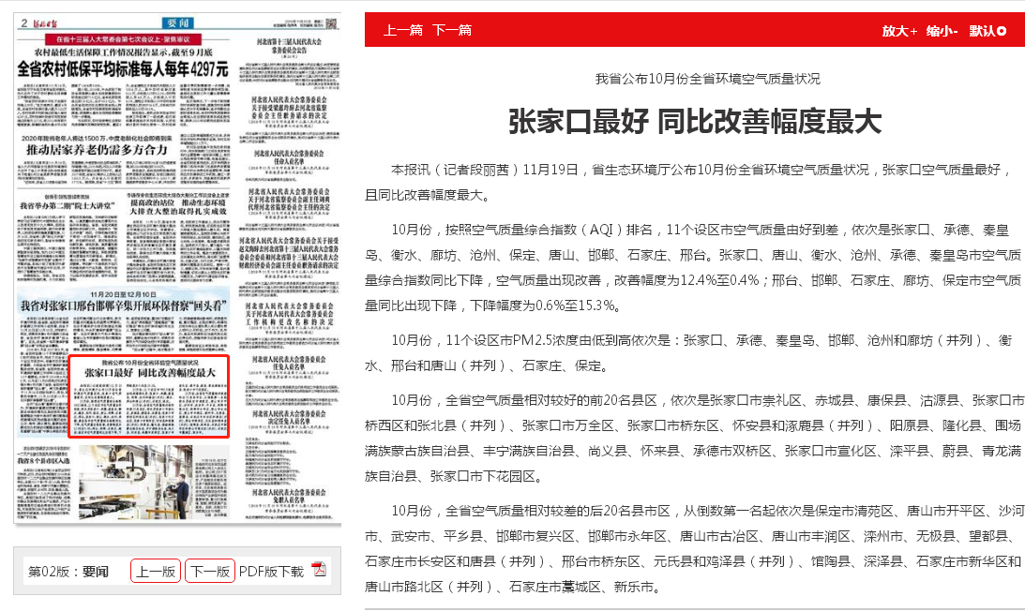Go to previous article via 上一篇
This screenshot has width=1025, height=611.
click(x=401, y=30)
